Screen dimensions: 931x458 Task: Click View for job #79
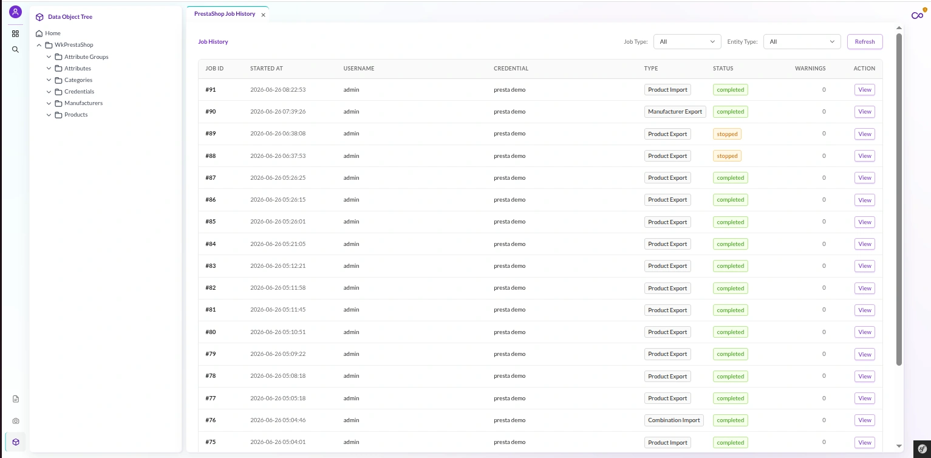click(x=865, y=354)
